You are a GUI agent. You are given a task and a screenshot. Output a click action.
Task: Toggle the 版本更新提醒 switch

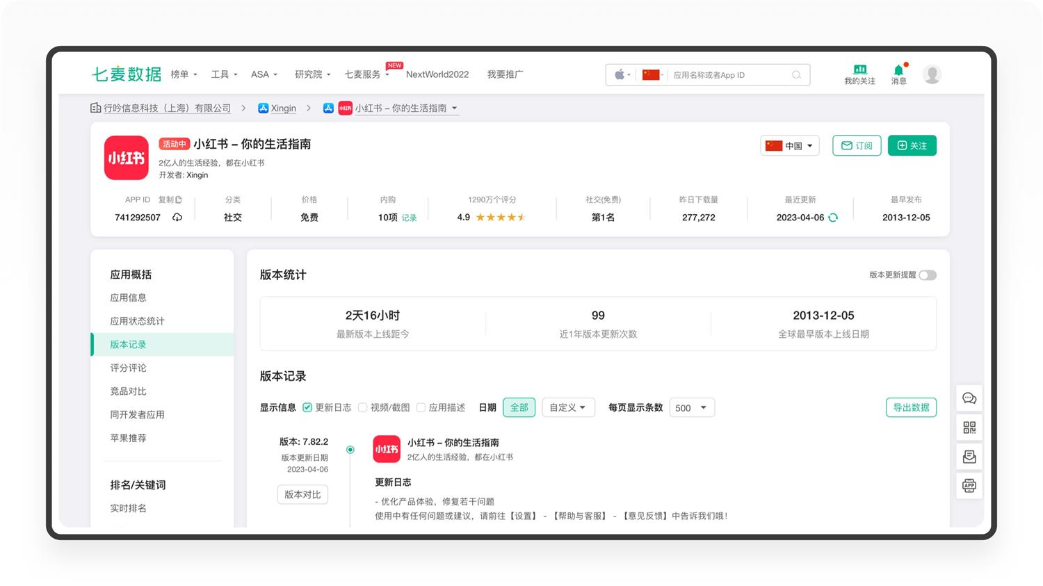click(928, 275)
